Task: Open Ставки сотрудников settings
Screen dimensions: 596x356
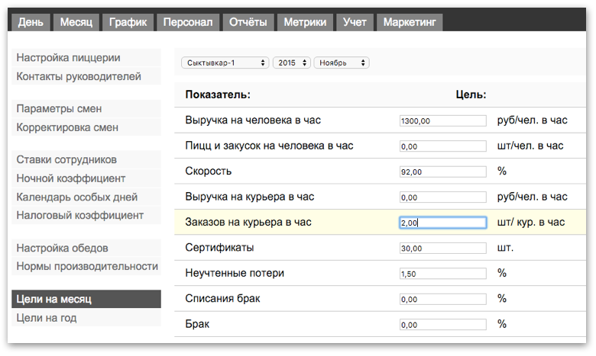Action: pos(86,159)
